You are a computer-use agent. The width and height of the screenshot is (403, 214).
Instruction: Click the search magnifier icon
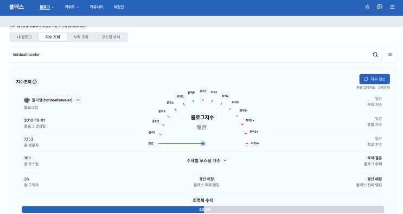click(375, 54)
